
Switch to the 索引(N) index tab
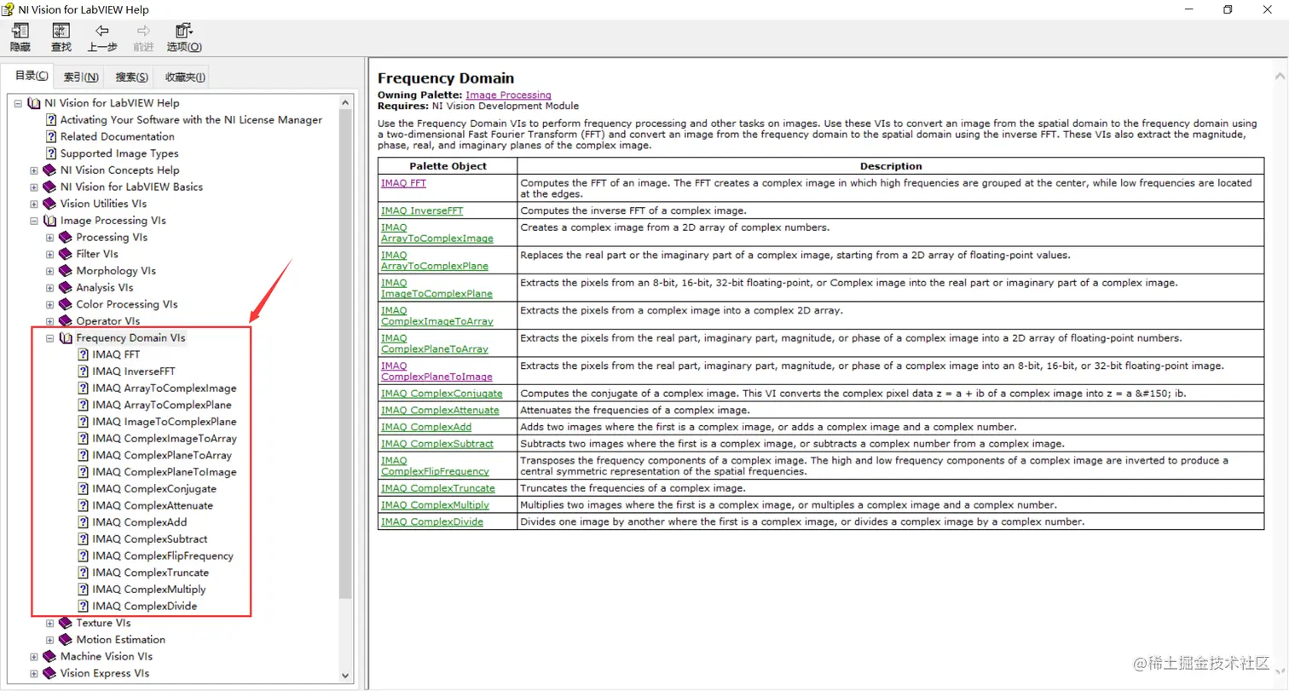click(x=81, y=77)
